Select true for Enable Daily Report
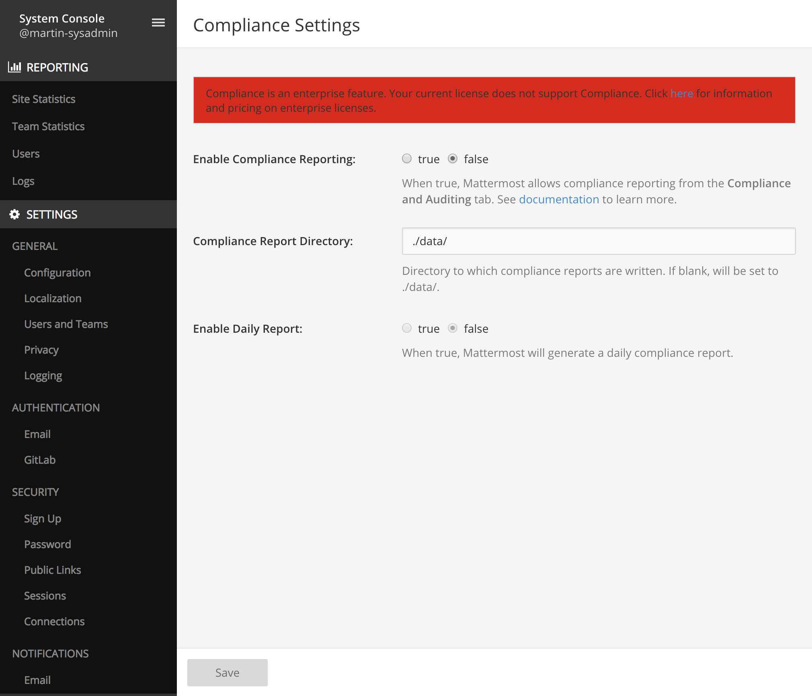 [407, 328]
